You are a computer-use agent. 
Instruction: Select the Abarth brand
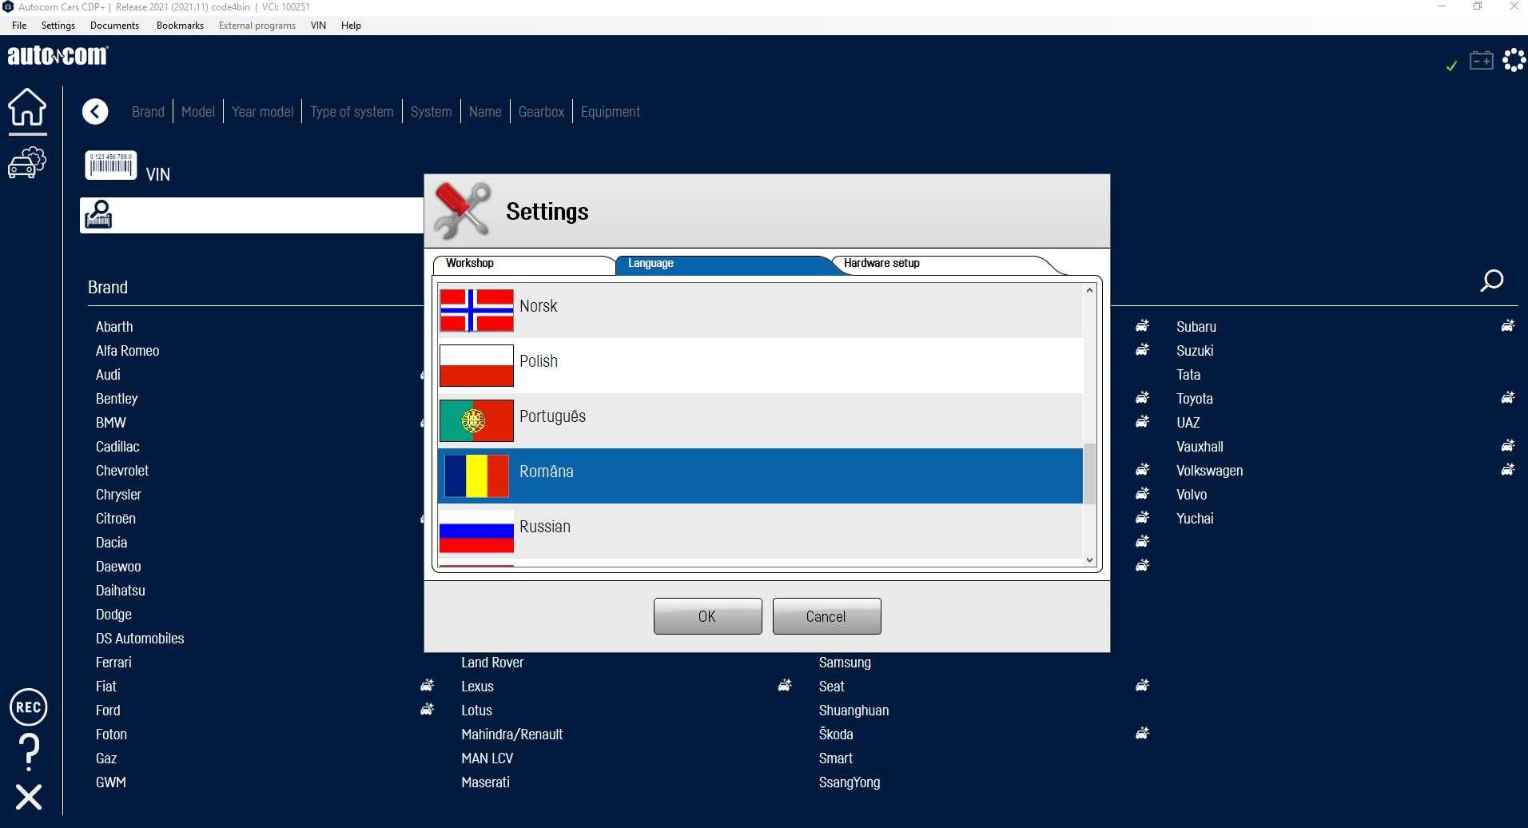pos(114,327)
